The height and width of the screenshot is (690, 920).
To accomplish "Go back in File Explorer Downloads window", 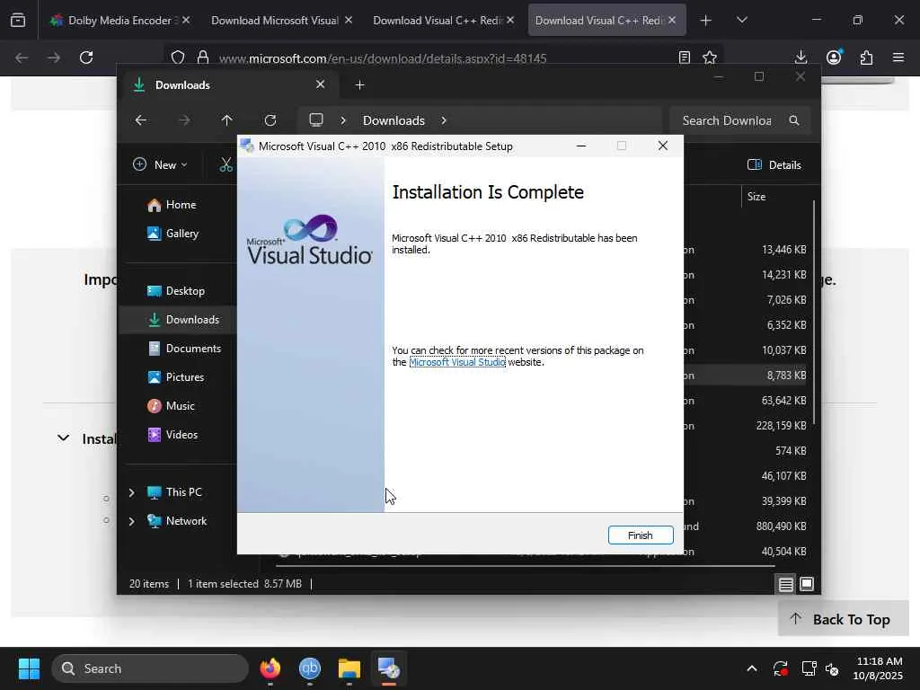I will tap(141, 120).
